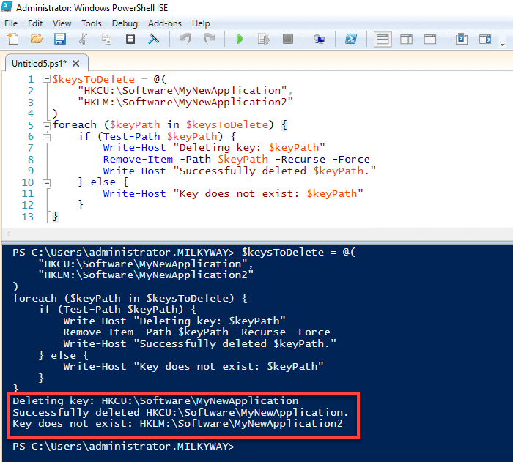Click 'else' keyword on script line 10
Viewport: 513px width, 462px height.
point(103,182)
